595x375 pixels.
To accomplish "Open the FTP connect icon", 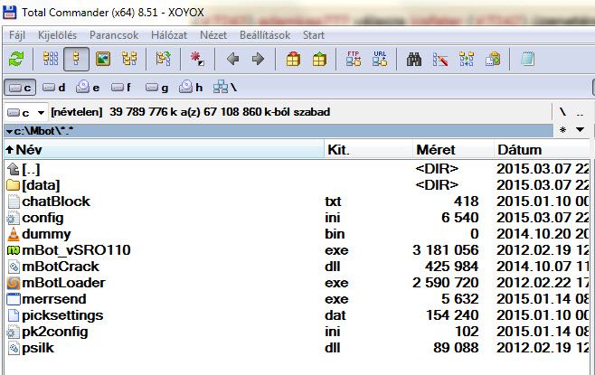I will click(354, 59).
